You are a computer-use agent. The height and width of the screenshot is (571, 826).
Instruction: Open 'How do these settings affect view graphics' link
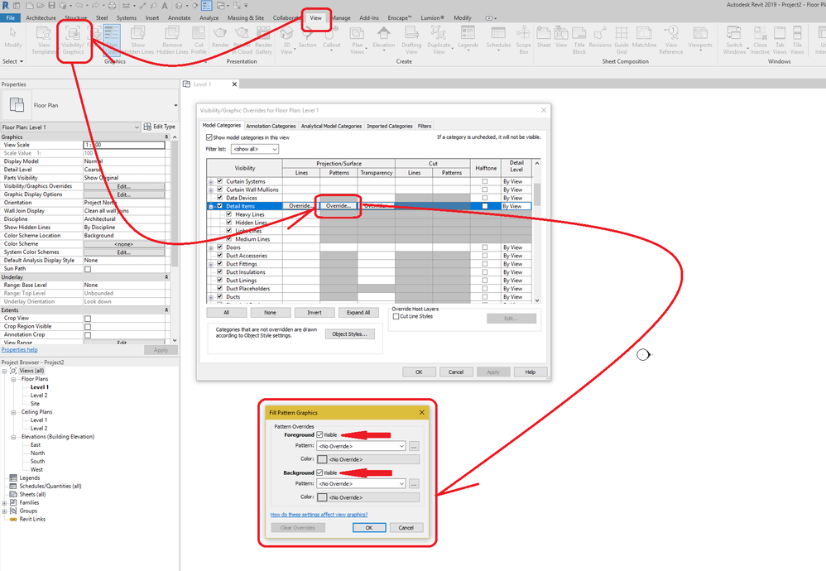[x=319, y=514]
